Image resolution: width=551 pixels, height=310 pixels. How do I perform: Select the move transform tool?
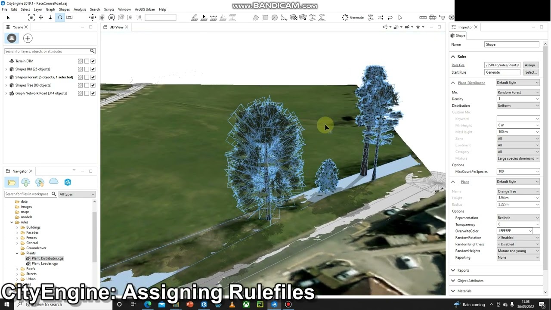(93, 17)
